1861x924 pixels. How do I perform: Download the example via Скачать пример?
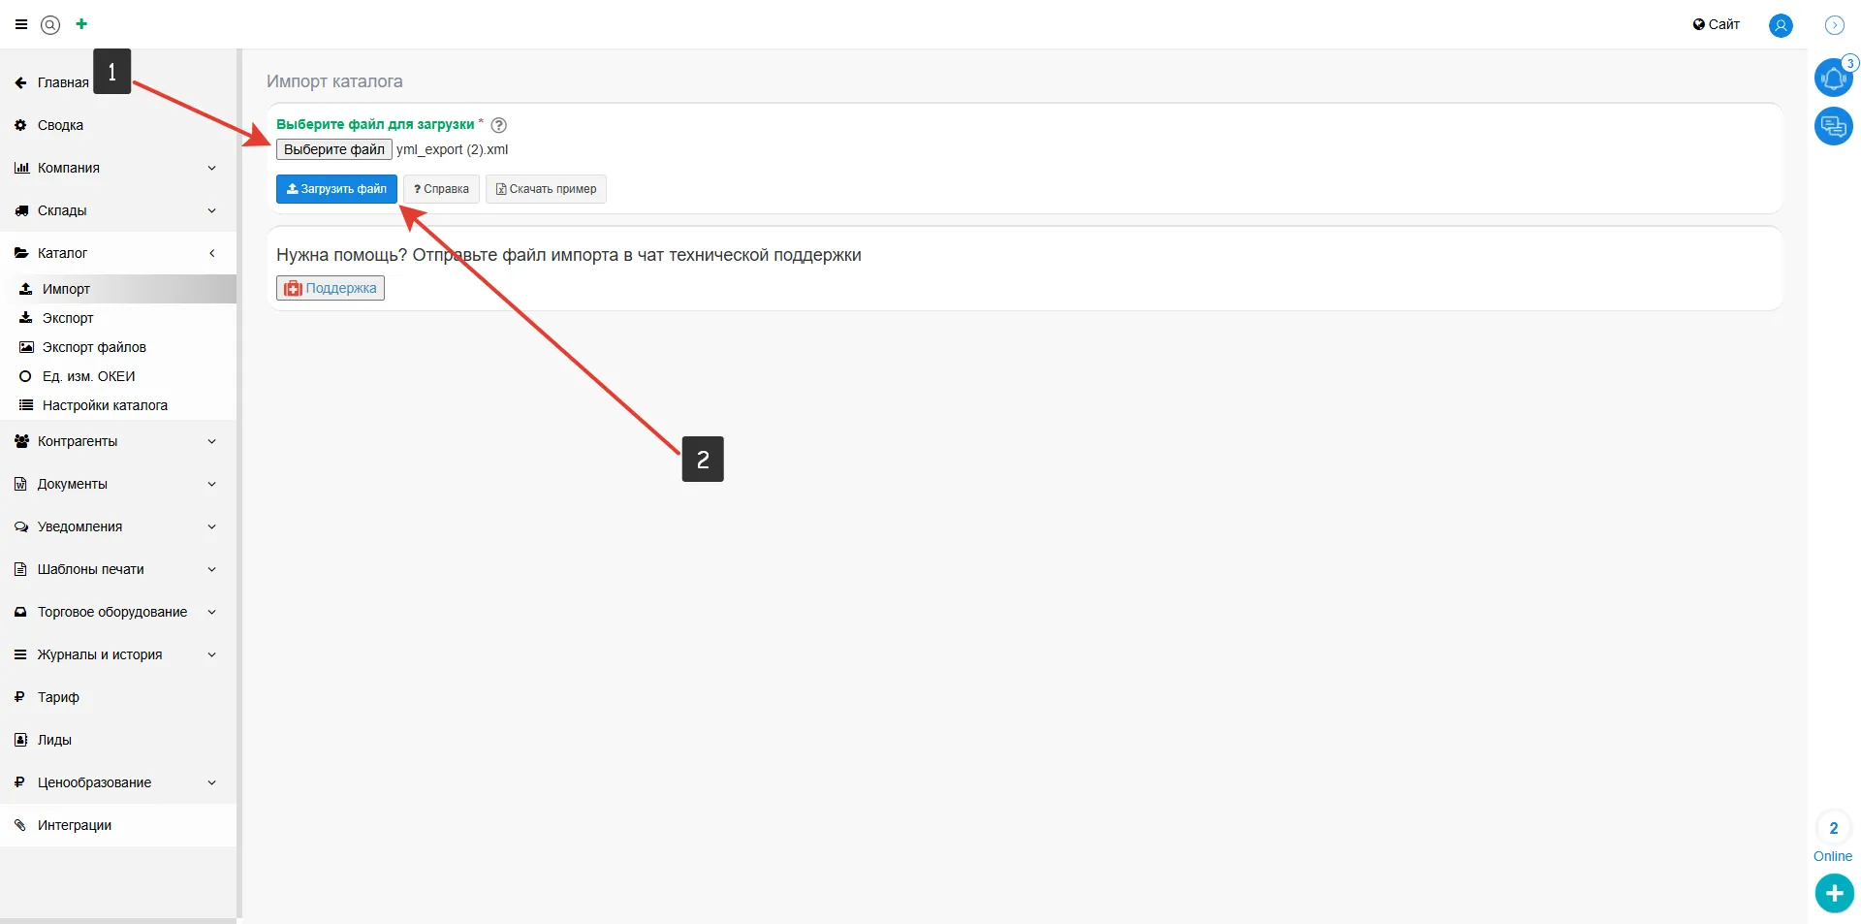[x=546, y=189]
